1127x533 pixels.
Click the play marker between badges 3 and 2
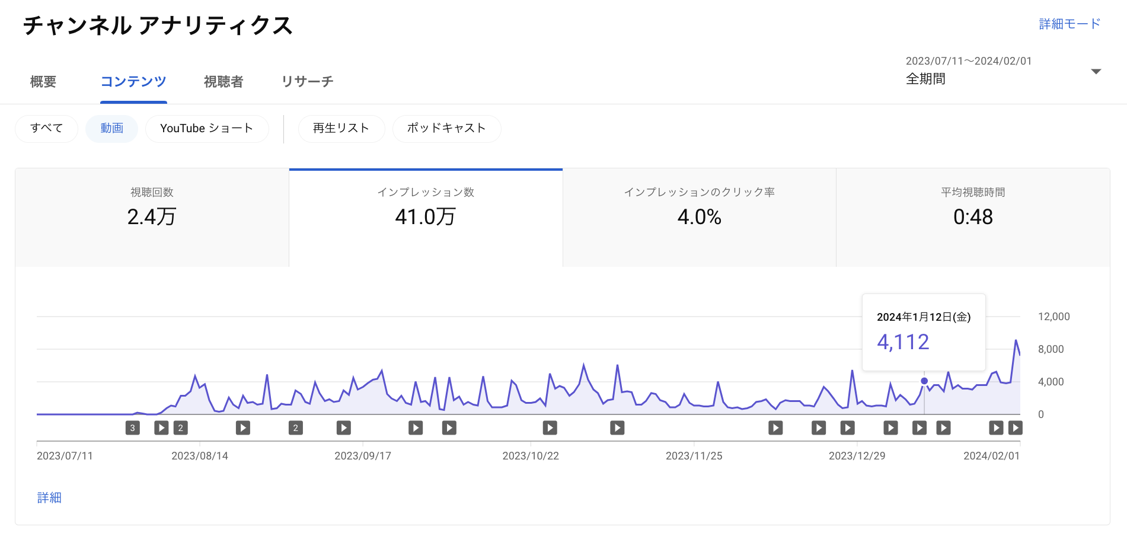(x=161, y=427)
